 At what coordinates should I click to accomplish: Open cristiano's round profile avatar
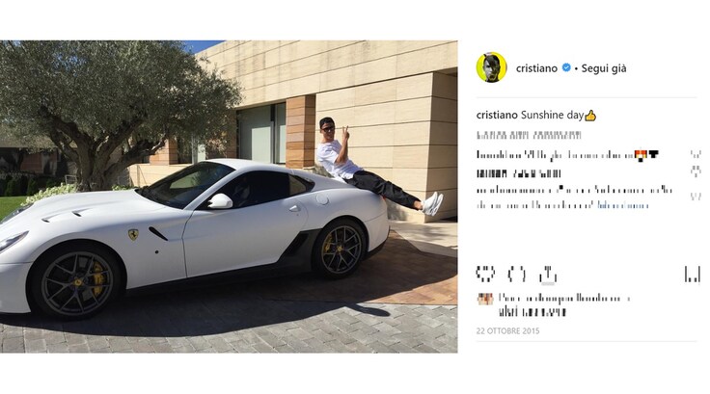coord(491,67)
